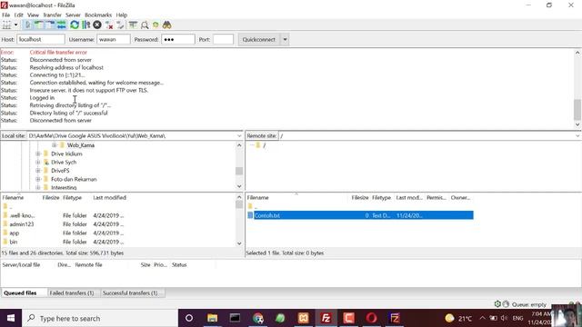Click the Password input field
This screenshot has height=327, width=582.
(x=178, y=39)
